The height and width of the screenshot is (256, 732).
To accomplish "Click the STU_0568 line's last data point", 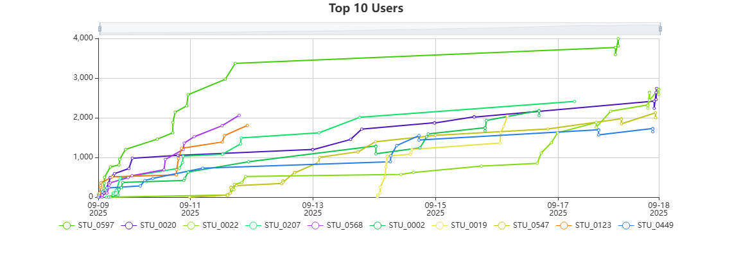I will [239, 115].
